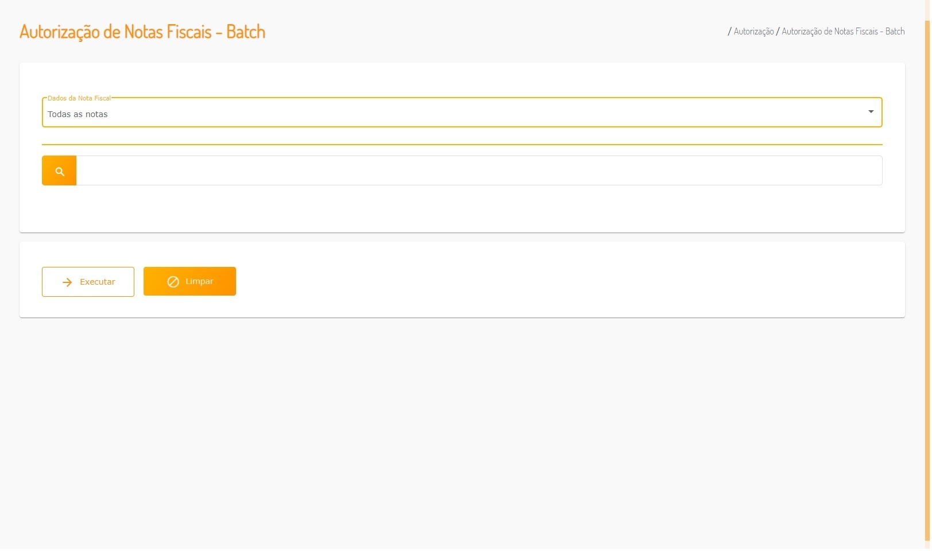The height and width of the screenshot is (551, 932).
Task: Click the orange horizontal divider line
Action: (x=461, y=145)
